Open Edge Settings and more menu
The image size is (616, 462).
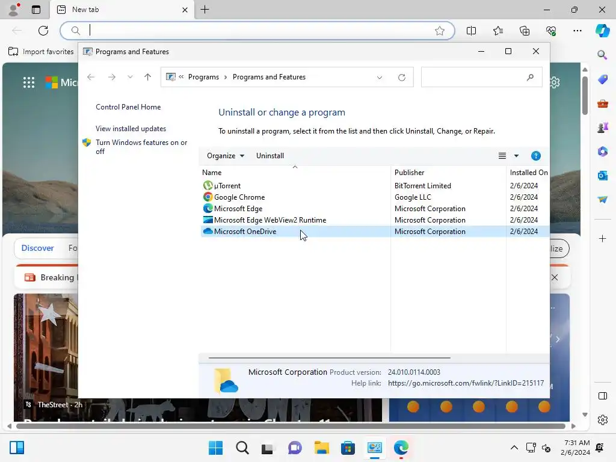tap(577, 31)
